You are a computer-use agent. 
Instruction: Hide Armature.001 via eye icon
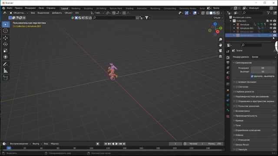coord(271,28)
